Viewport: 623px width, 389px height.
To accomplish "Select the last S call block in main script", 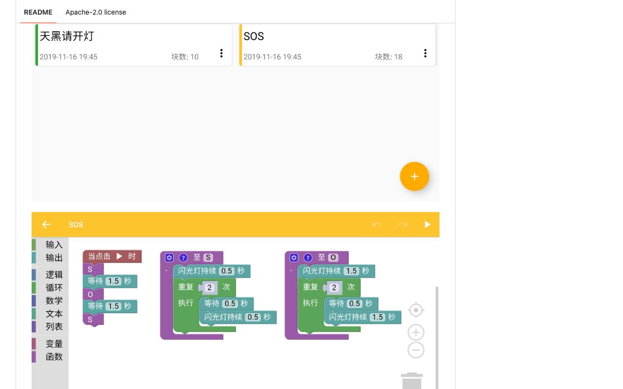I will 93,319.
